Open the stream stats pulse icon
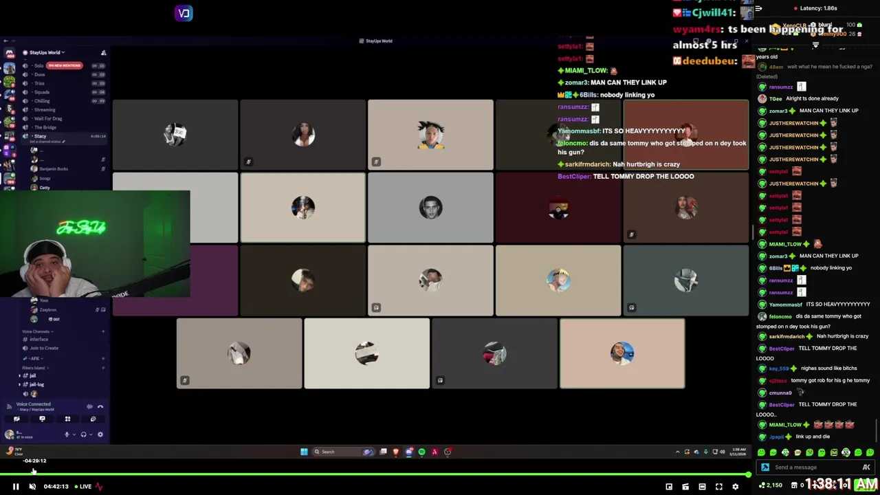Viewport: 880px width, 495px height. click(99, 487)
